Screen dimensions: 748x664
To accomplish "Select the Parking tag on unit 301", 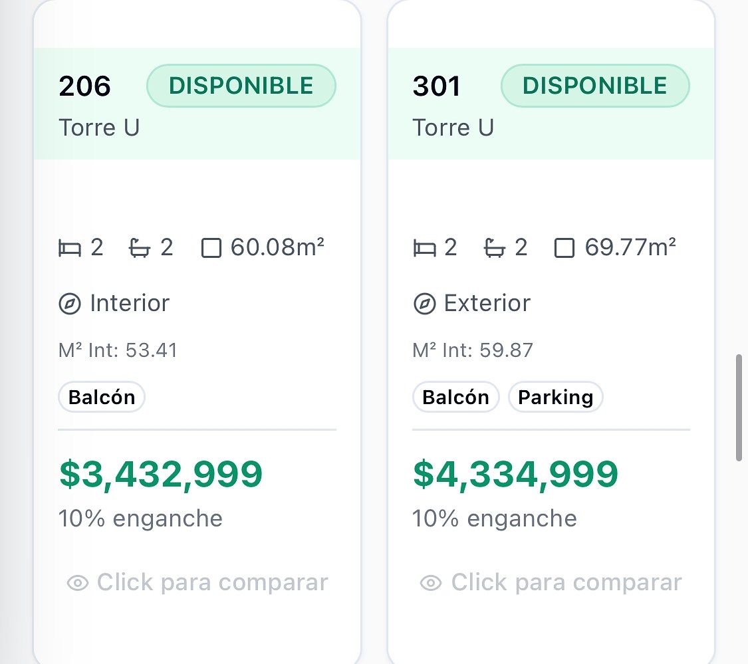I will click(x=556, y=397).
